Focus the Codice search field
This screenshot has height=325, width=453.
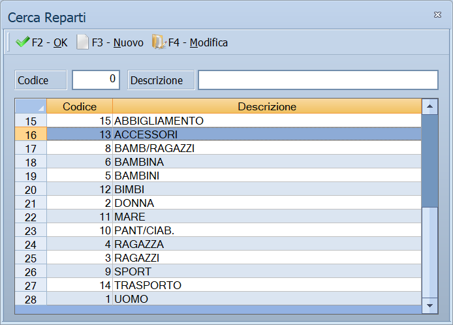point(96,80)
